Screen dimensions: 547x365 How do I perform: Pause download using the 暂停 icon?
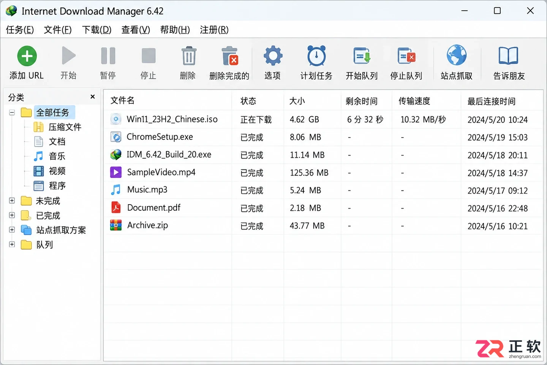point(108,56)
